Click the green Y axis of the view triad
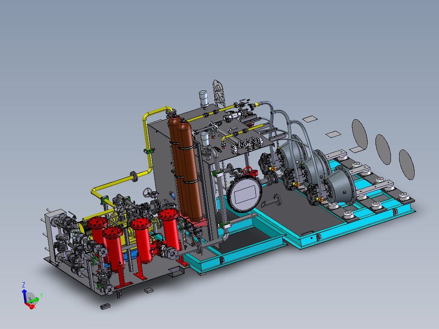Viewport: 439px width, 329px height. 33,301
